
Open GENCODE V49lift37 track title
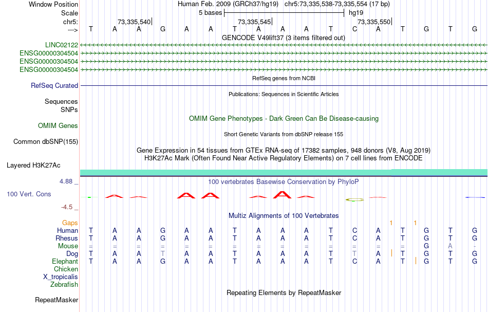[x=284, y=38]
